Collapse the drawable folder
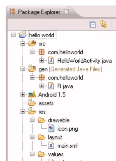The height and width of the screenshot is (161, 116). pyautogui.click(x=32, y=120)
